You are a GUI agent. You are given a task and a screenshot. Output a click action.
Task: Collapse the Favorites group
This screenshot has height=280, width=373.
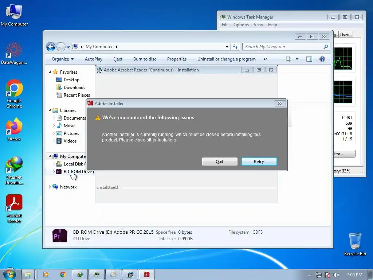tap(50, 72)
